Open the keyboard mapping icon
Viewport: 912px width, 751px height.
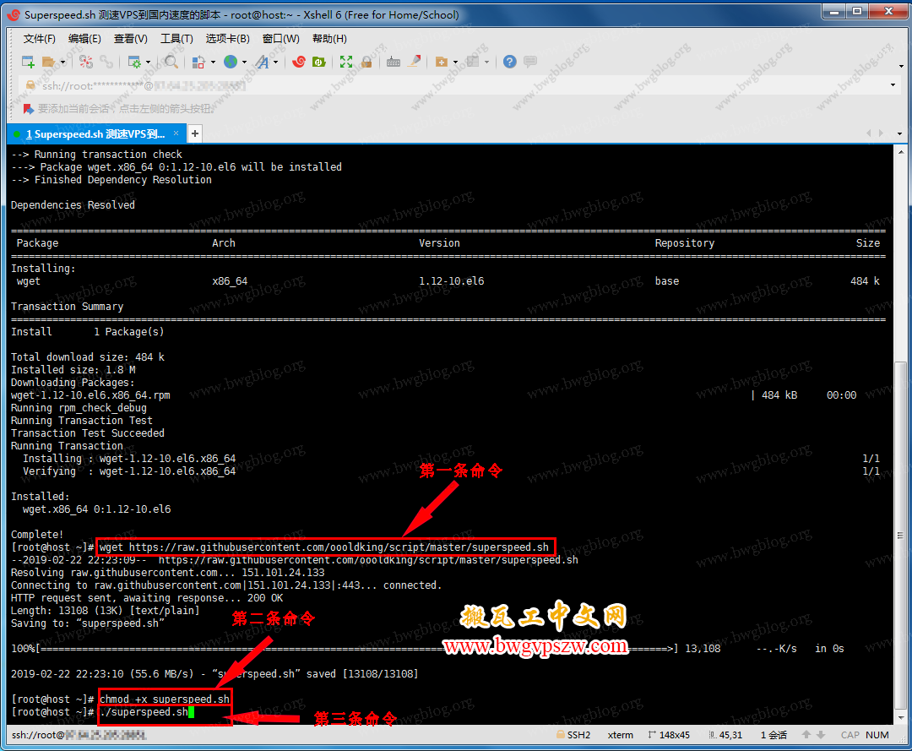(x=394, y=62)
